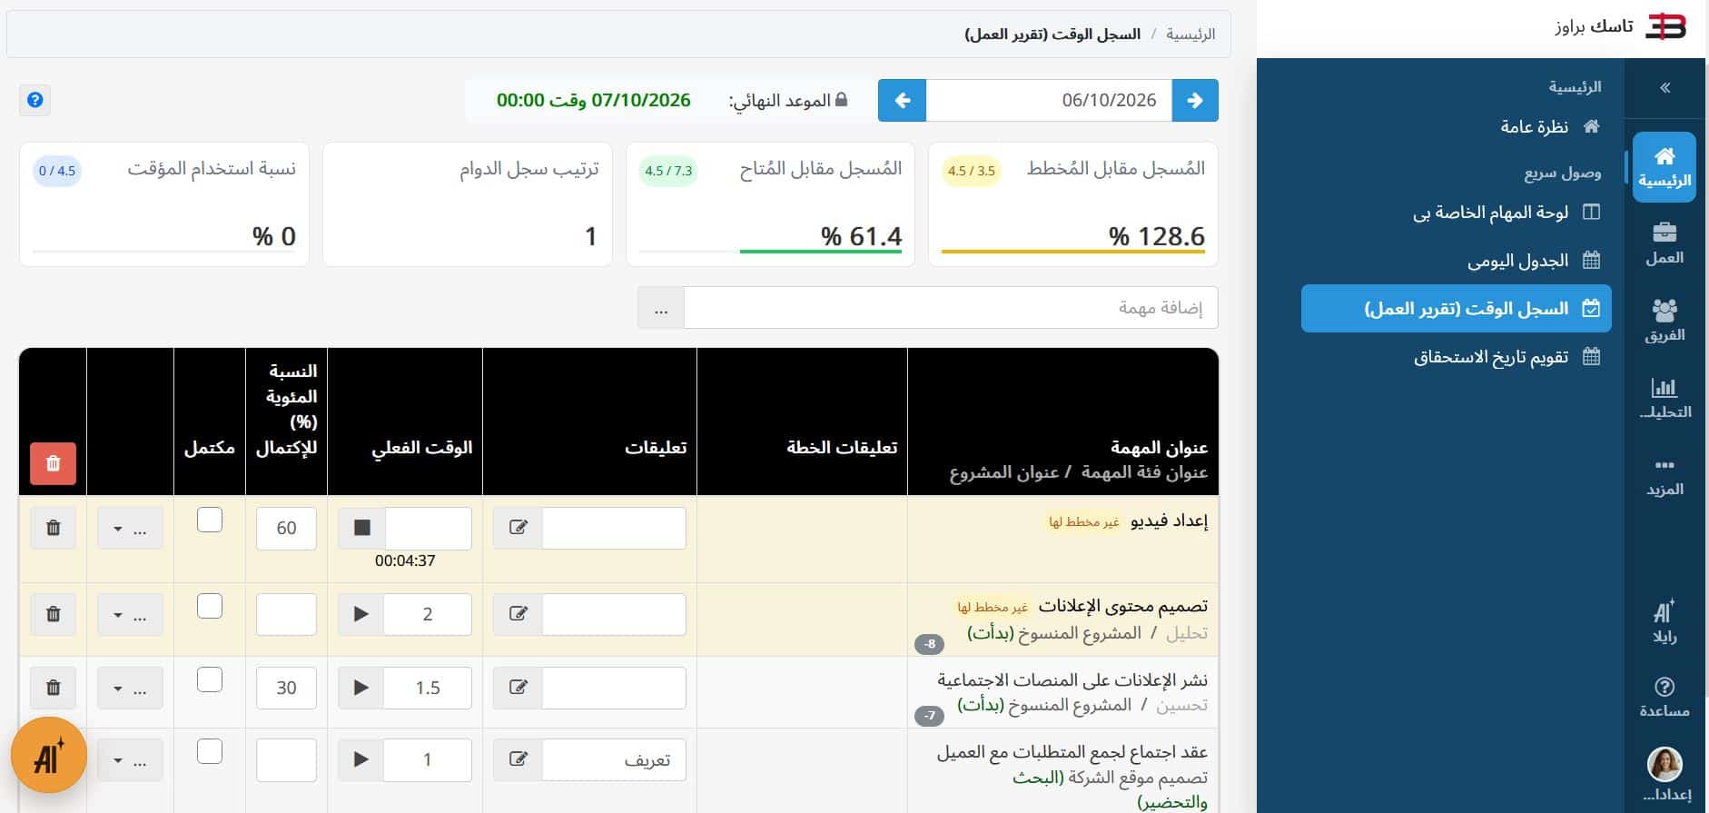Edit the تعريف comment with pencil icon
Viewport: 1709px width, 813px height.
(x=519, y=759)
